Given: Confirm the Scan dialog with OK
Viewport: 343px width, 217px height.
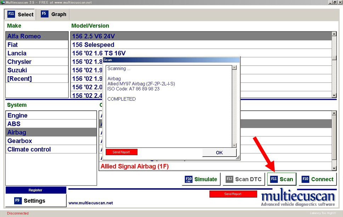Looking at the screenshot, I should point(219,153).
